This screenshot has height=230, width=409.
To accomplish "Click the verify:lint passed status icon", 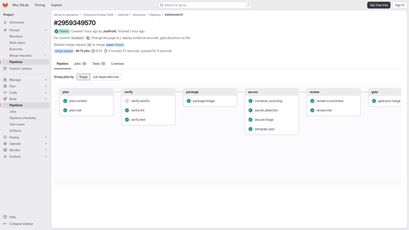I will 127,111.
